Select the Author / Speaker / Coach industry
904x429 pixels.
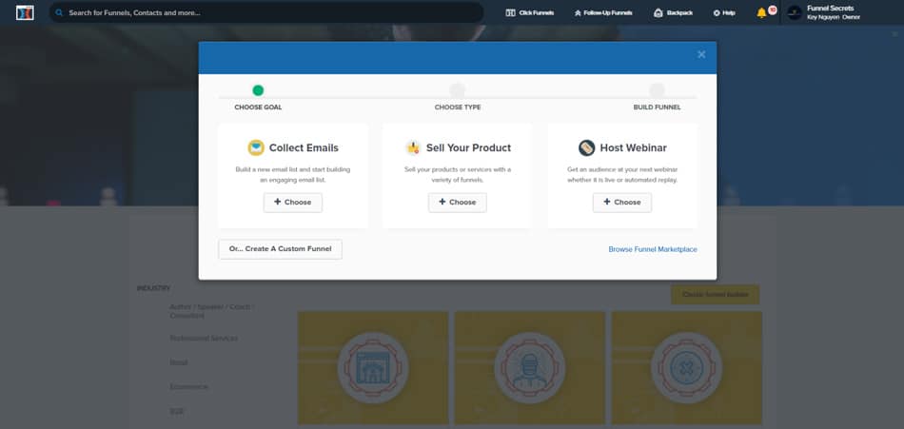tap(212, 311)
